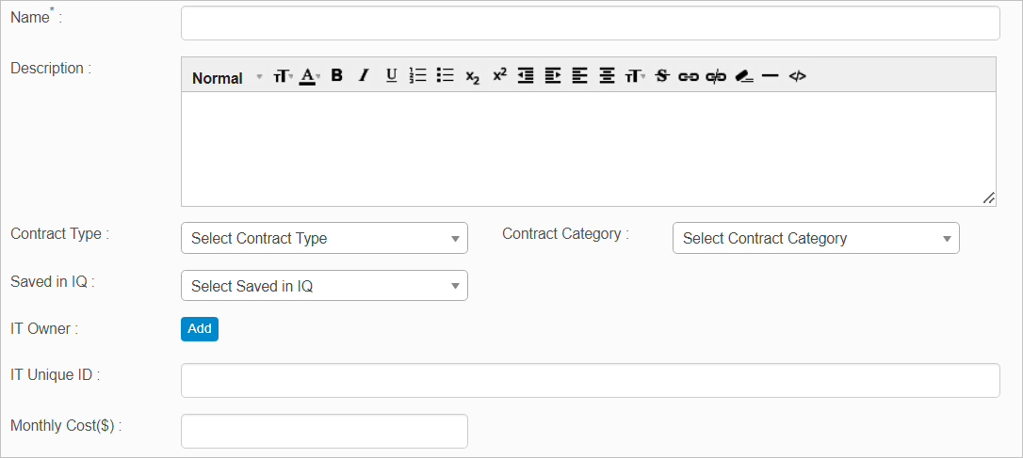Screen dimensions: 1023x458
Task: Apply strikethrough to text
Action: 661,76
